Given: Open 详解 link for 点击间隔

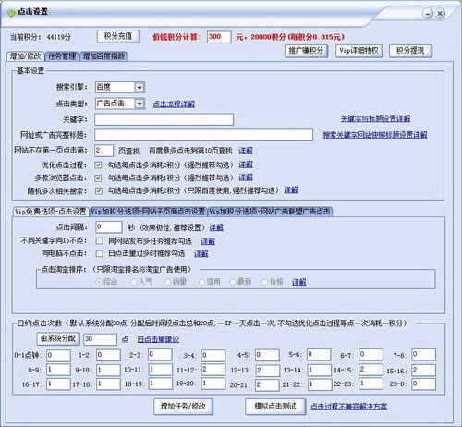Looking at the screenshot, I should [216, 228].
